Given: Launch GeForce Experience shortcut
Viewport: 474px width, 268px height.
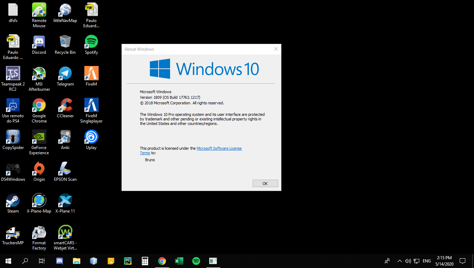Looking at the screenshot, I should point(39,142).
